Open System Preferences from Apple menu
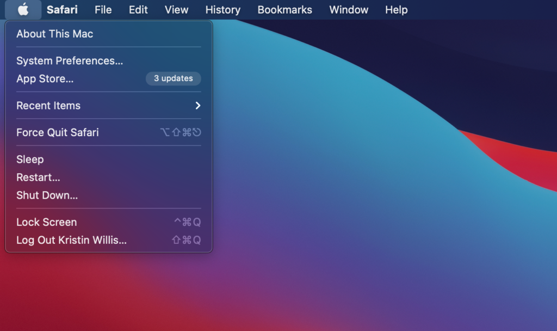The height and width of the screenshot is (331, 557). point(109,61)
